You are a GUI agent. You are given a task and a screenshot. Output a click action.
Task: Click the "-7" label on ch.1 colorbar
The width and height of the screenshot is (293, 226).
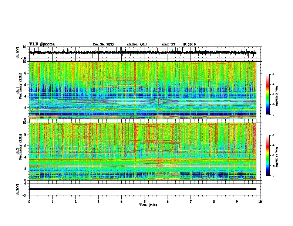coord(273,114)
